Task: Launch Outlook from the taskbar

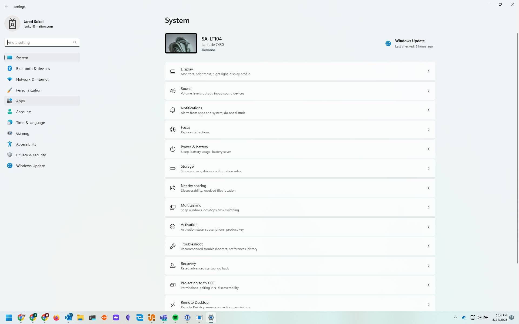Action: tap(68, 318)
